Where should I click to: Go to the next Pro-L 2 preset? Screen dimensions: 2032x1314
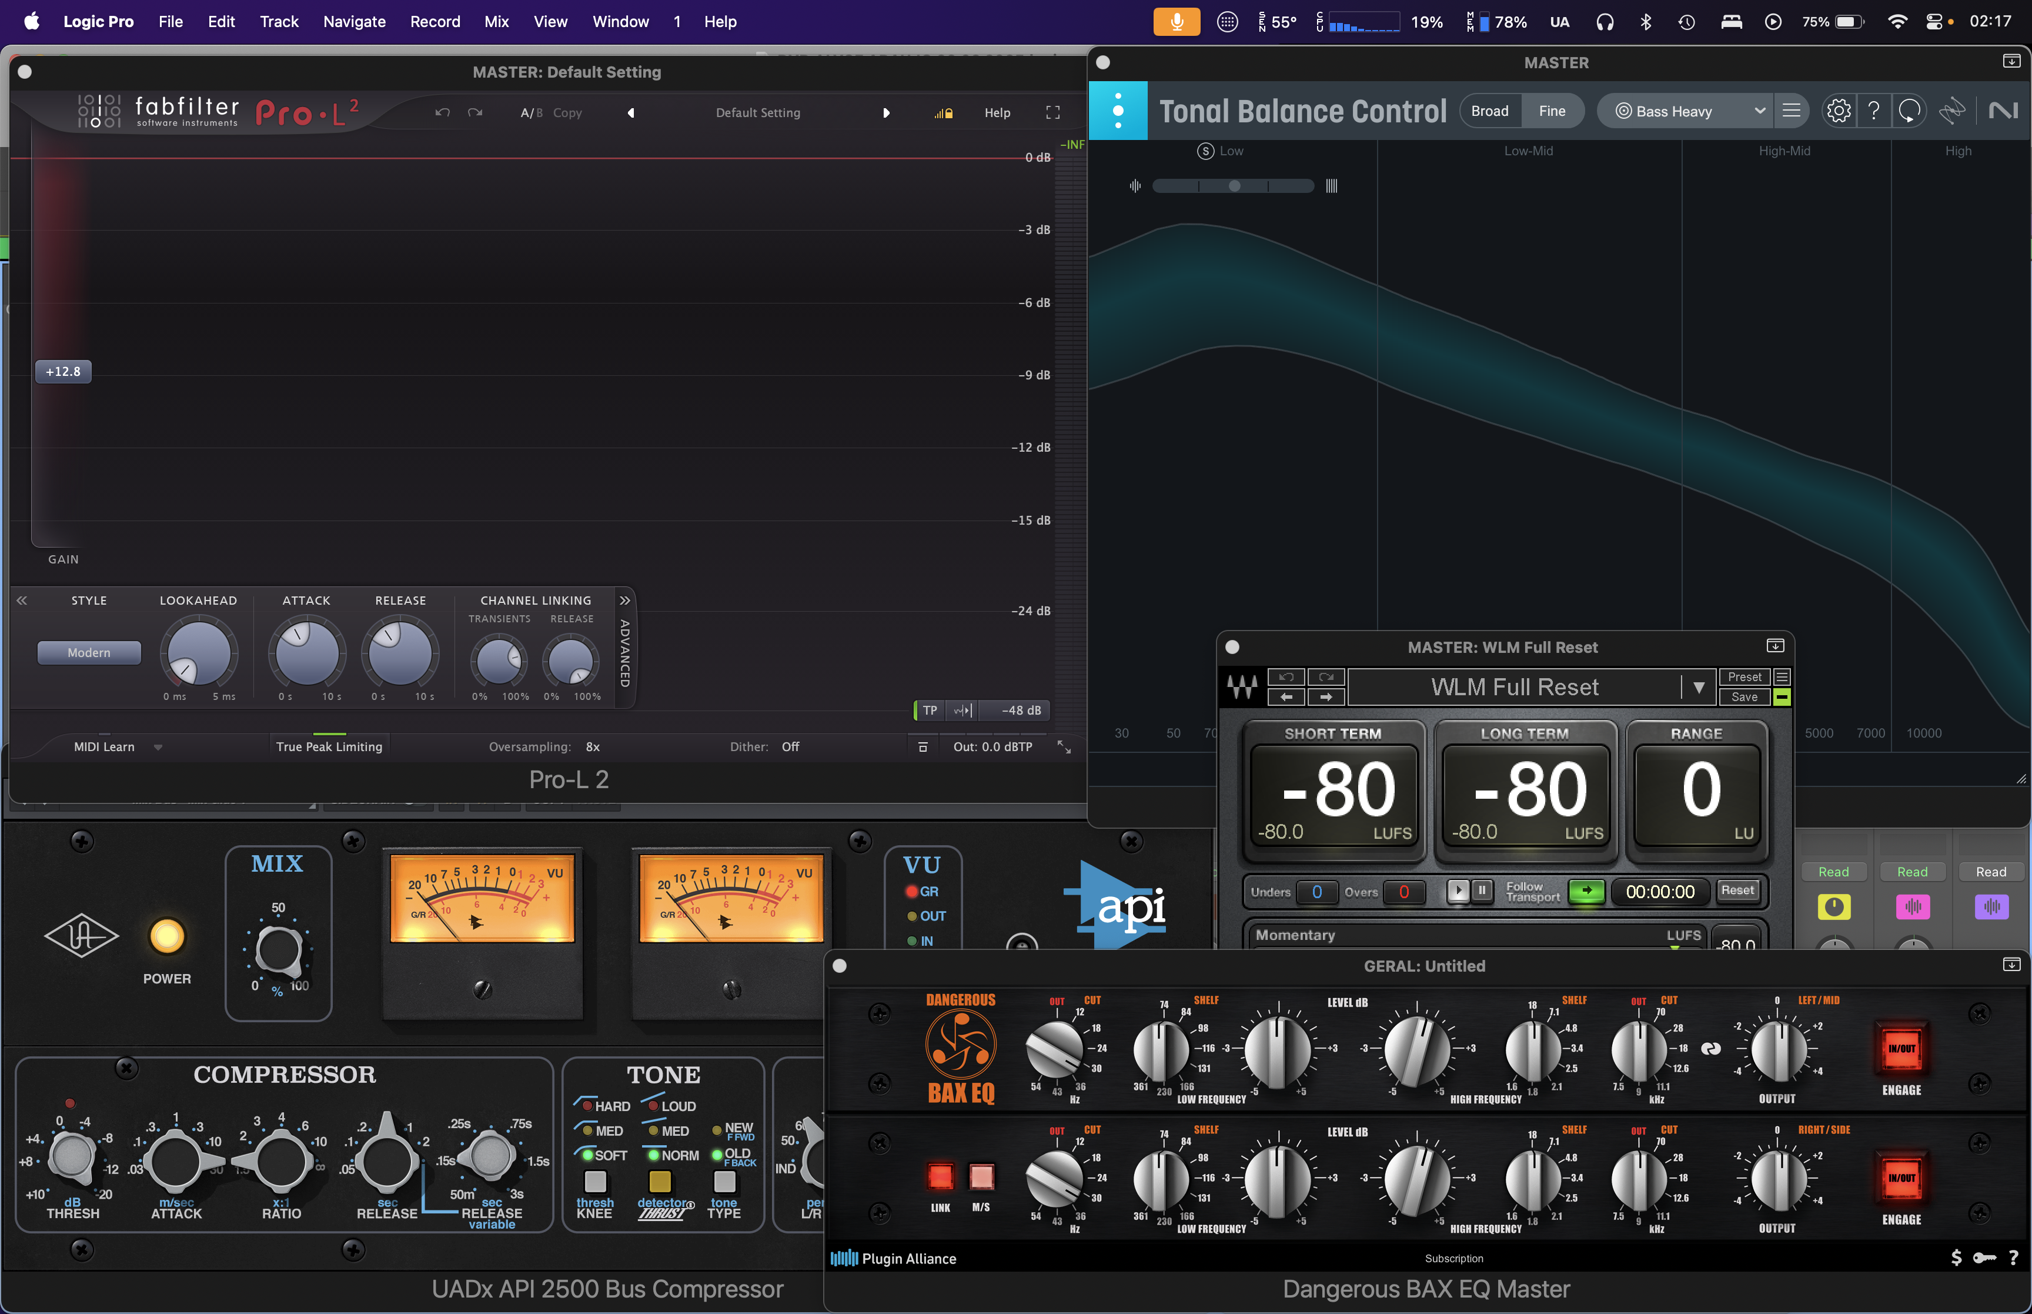tap(886, 112)
